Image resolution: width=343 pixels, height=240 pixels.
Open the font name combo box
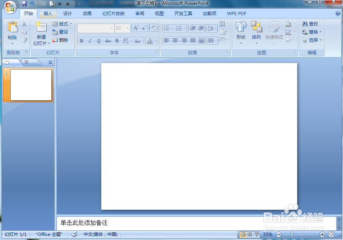click(96, 28)
